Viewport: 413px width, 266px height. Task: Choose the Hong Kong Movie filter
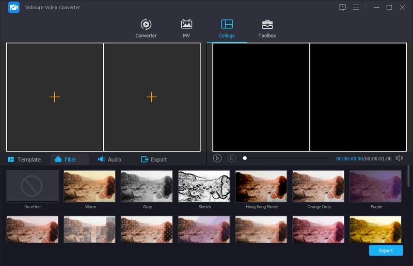pos(261,186)
